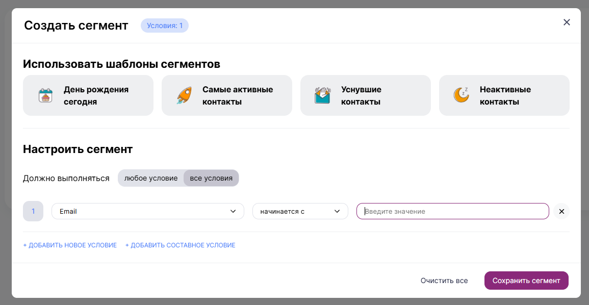
Task: Switch the condition mode to любое условие
Action: (150, 178)
